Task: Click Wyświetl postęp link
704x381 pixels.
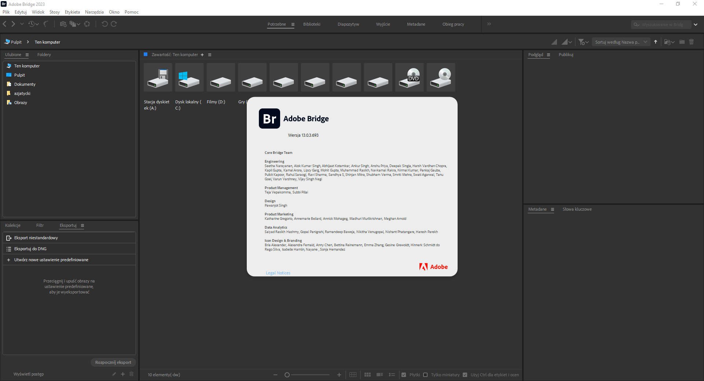Action: 29,374
